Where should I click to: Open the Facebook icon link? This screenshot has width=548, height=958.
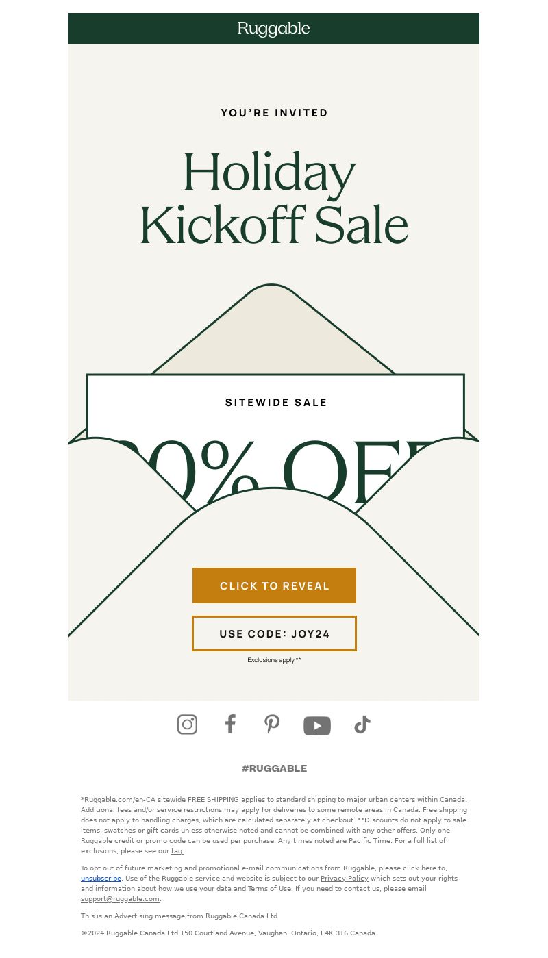(x=230, y=724)
